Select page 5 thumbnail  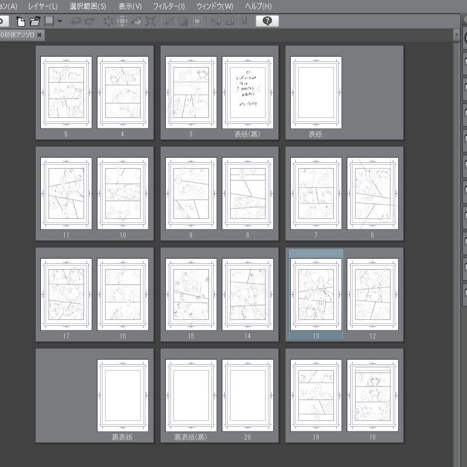coord(66,92)
